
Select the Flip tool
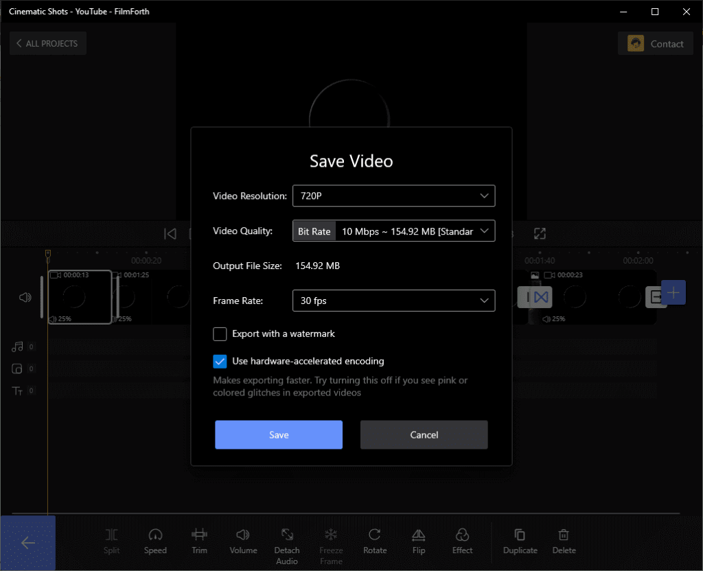[418, 541]
